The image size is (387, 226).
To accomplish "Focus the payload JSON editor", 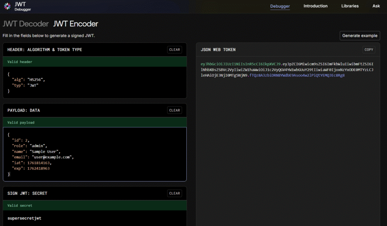I will pos(94,154).
